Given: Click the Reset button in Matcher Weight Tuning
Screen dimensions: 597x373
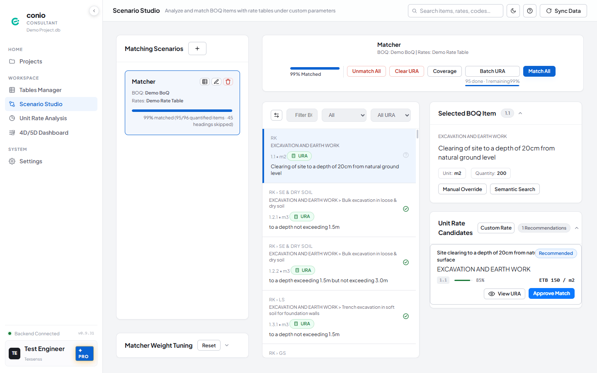Looking at the screenshot, I should point(209,345).
